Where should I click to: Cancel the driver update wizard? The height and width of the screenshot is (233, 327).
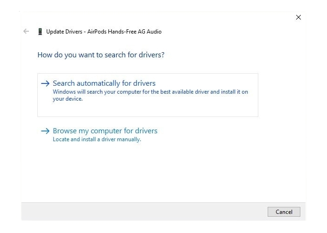click(x=284, y=212)
